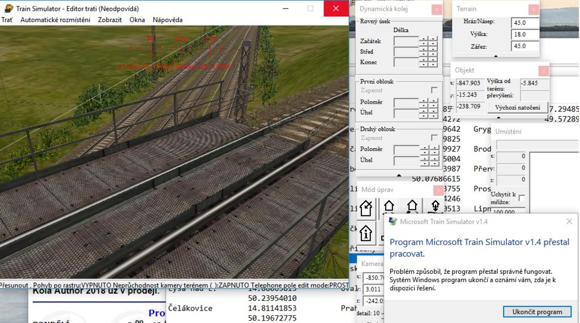Select the house-with-arrow tool in Mód úprav
Image resolution: width=580 pixels, height=323 pixels.
[366, 208]
